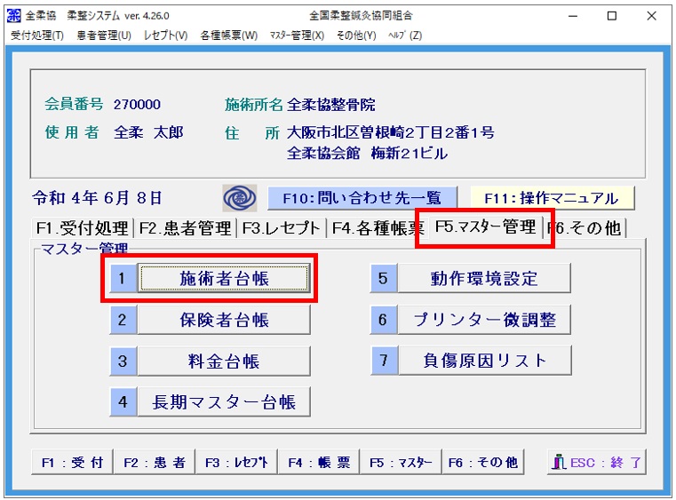This screenshot has width=676, height=500.
Task: Switch to F3.レセプト tab
Action: (x=280, y=228)
